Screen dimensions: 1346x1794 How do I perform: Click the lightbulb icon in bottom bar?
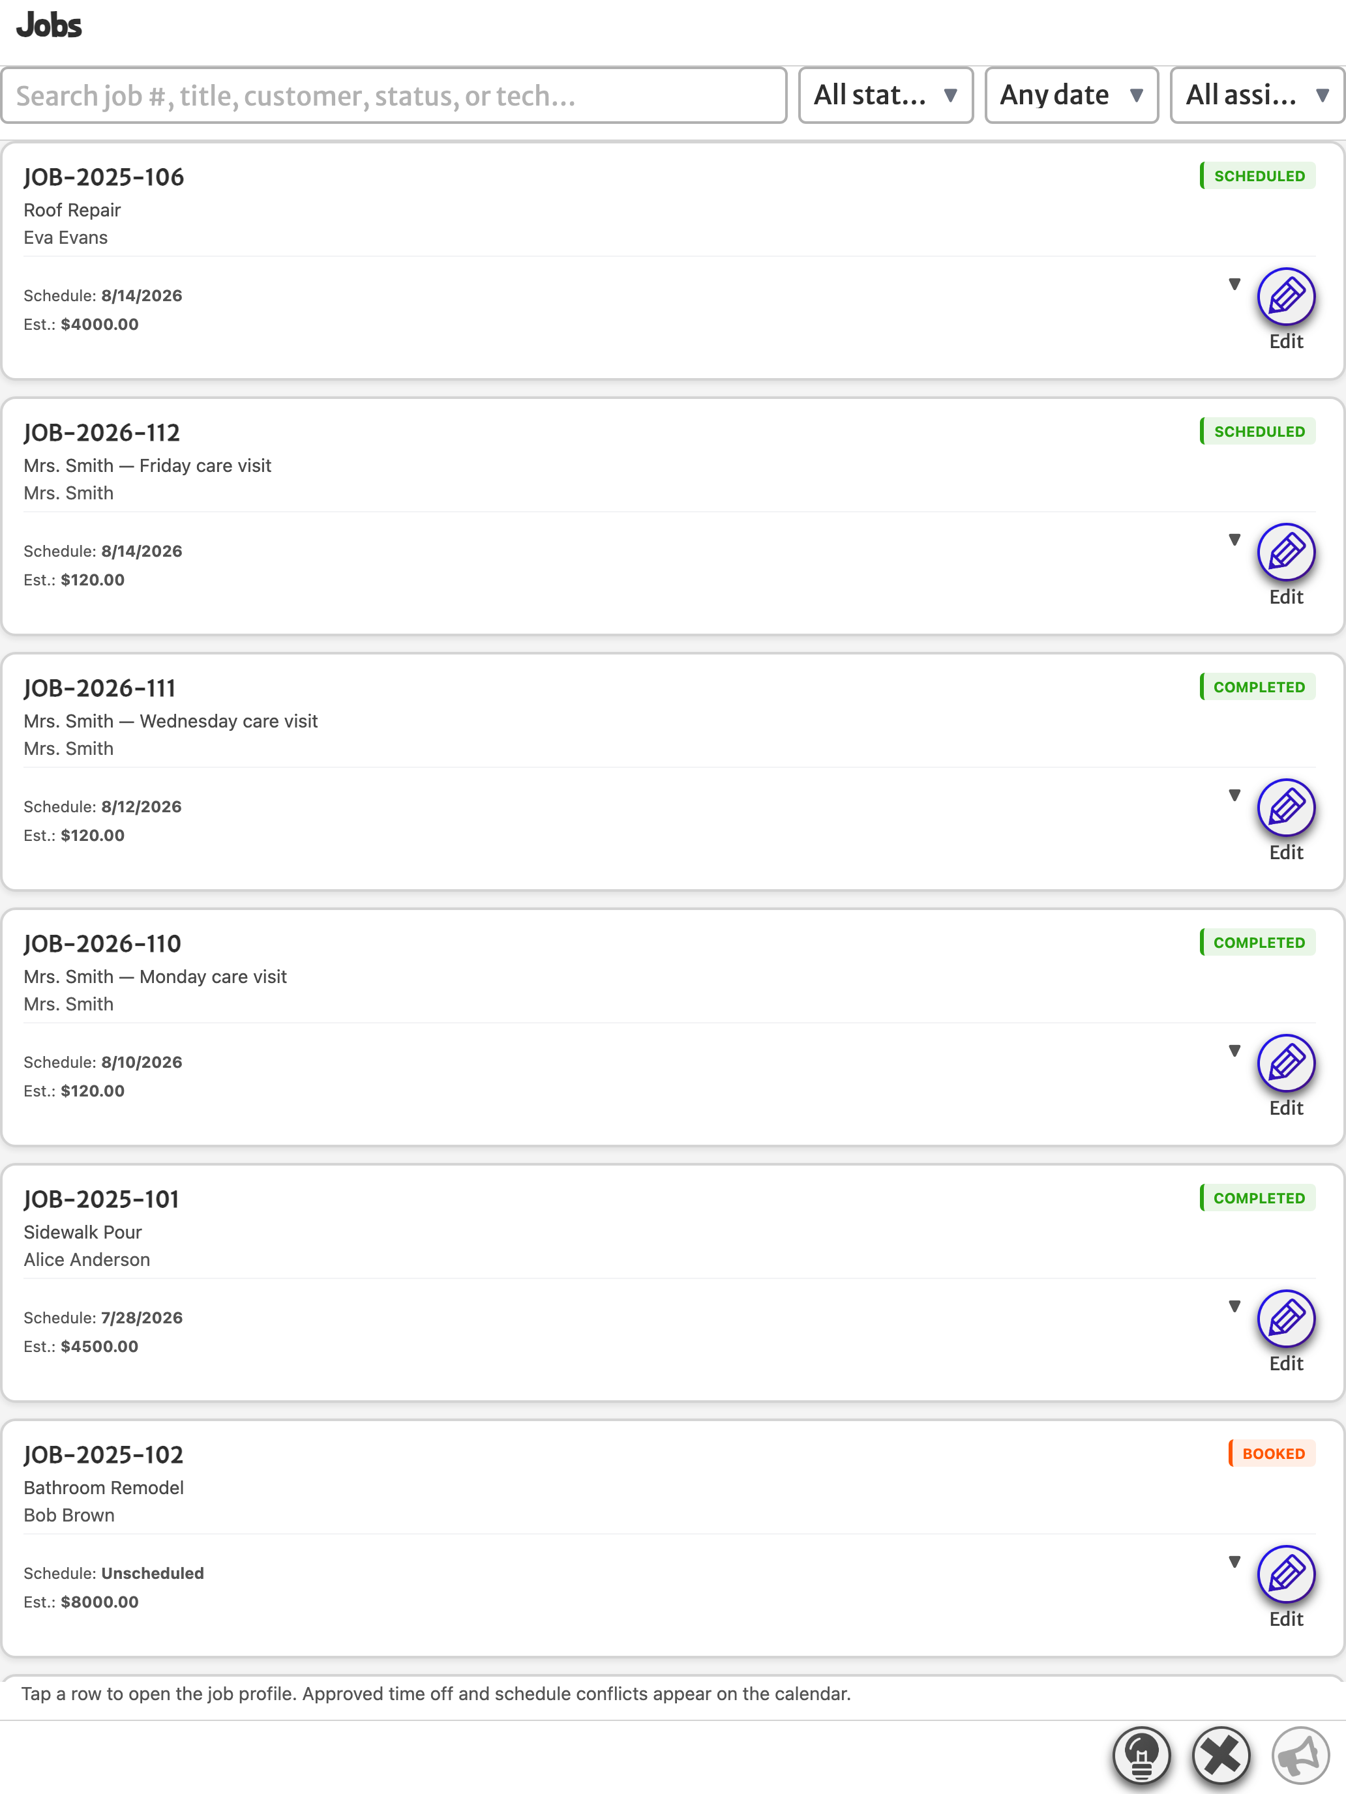1141,1756
